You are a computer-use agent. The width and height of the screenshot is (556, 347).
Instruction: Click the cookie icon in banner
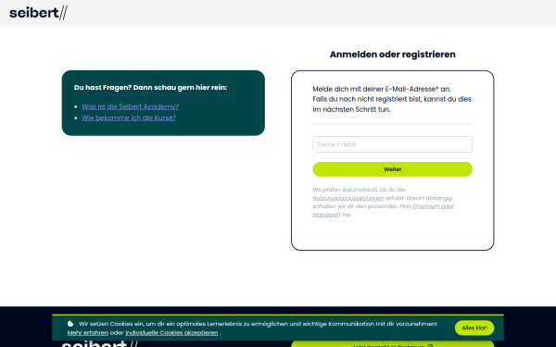pyautogui.click(x=70, y=324)
